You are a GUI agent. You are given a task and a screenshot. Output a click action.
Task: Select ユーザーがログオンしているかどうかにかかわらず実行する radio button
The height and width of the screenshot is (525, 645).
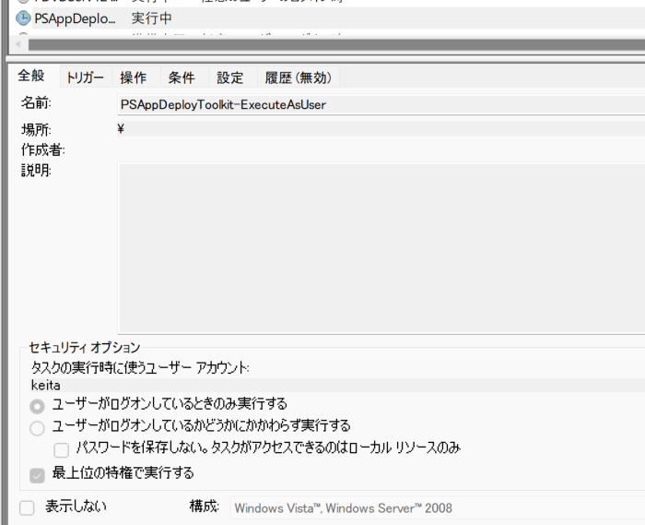(x=37, y=428)
